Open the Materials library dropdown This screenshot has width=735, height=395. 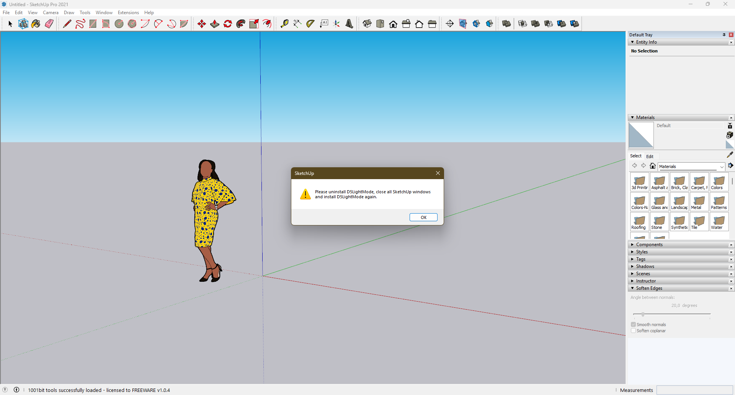pos(722,166)
